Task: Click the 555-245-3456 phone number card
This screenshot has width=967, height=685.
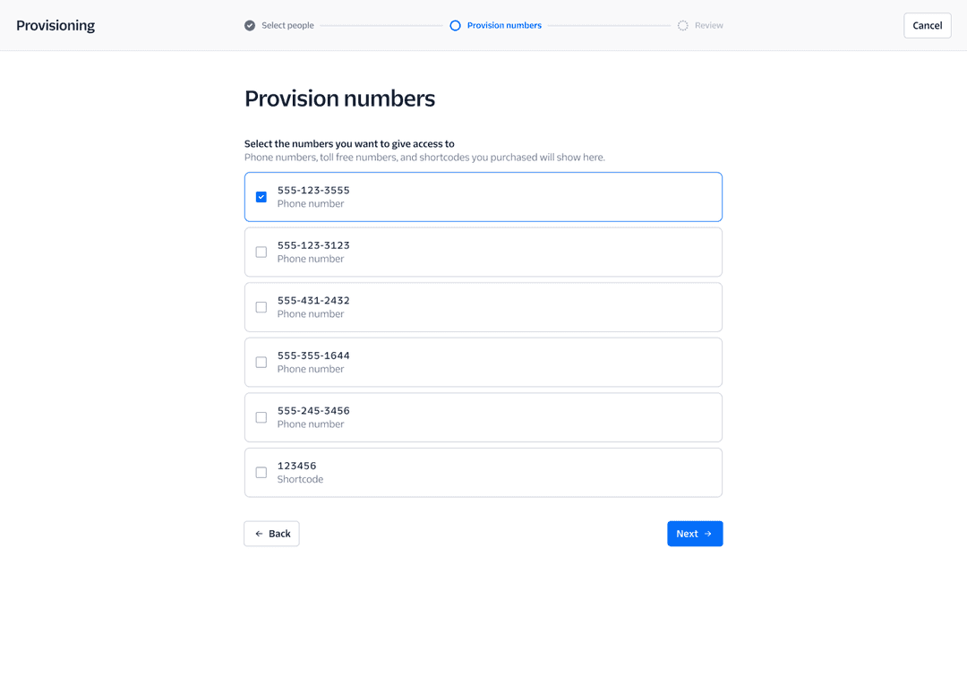Action: pos(483,417)
